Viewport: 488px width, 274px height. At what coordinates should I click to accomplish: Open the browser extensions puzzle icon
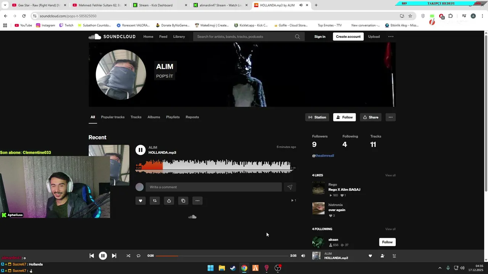pyautogui.click(x=451, y=16)
